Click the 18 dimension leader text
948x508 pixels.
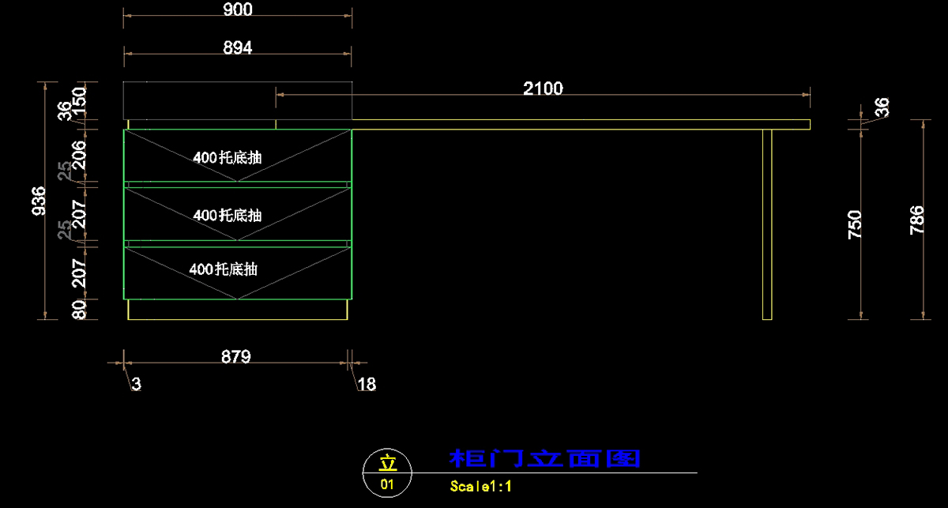tap(367, 385)
